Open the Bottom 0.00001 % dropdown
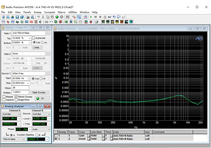The height and width of the screenshot is (148, 211). [30, 43]
